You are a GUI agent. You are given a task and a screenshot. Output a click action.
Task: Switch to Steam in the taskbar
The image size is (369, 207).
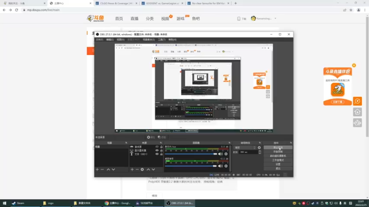tap(18, 203)
